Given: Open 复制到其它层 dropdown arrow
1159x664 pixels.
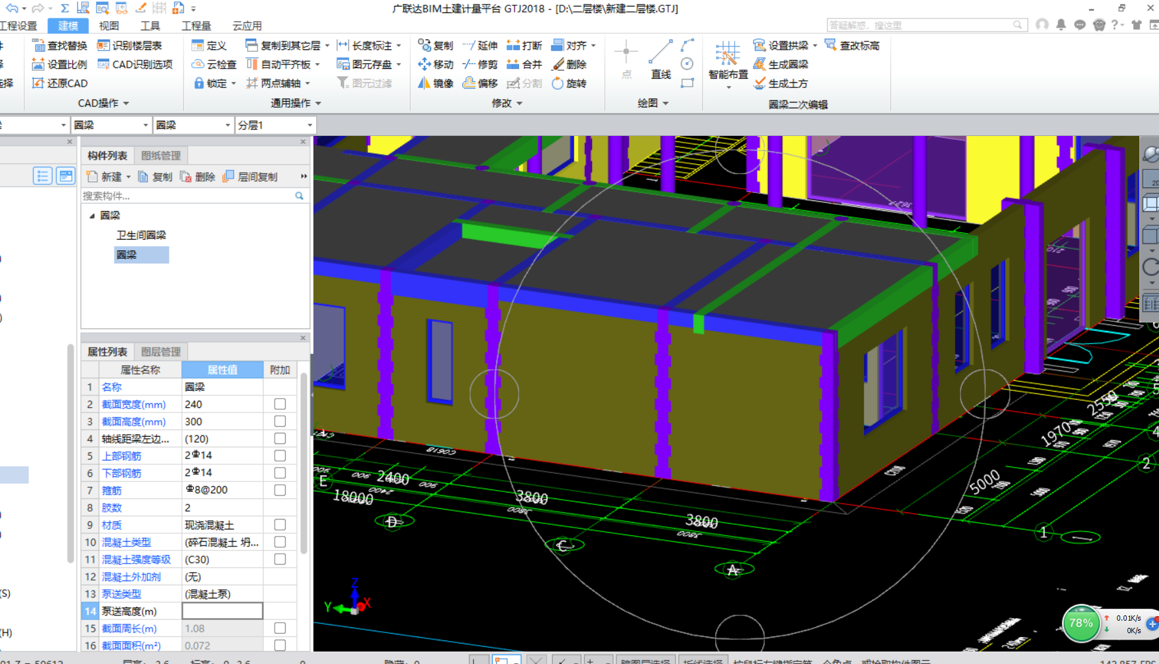Looking at the screenshot, I should 327,45.
